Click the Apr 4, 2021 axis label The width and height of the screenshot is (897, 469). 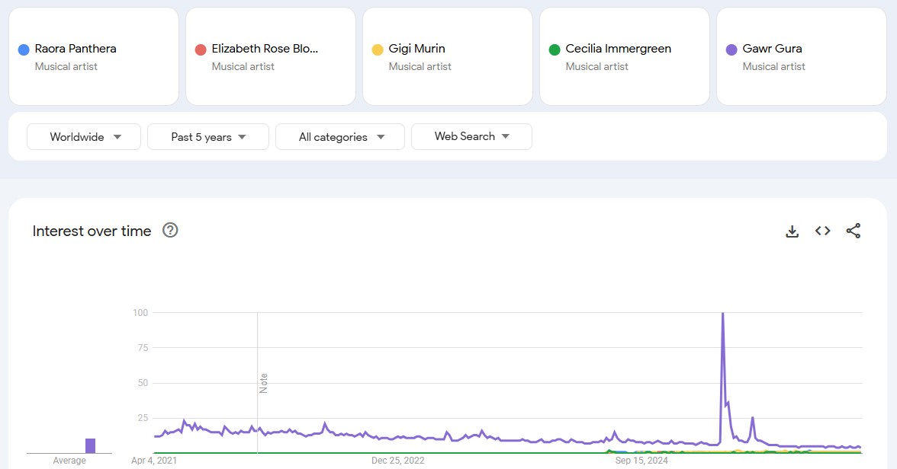point(154,461)
